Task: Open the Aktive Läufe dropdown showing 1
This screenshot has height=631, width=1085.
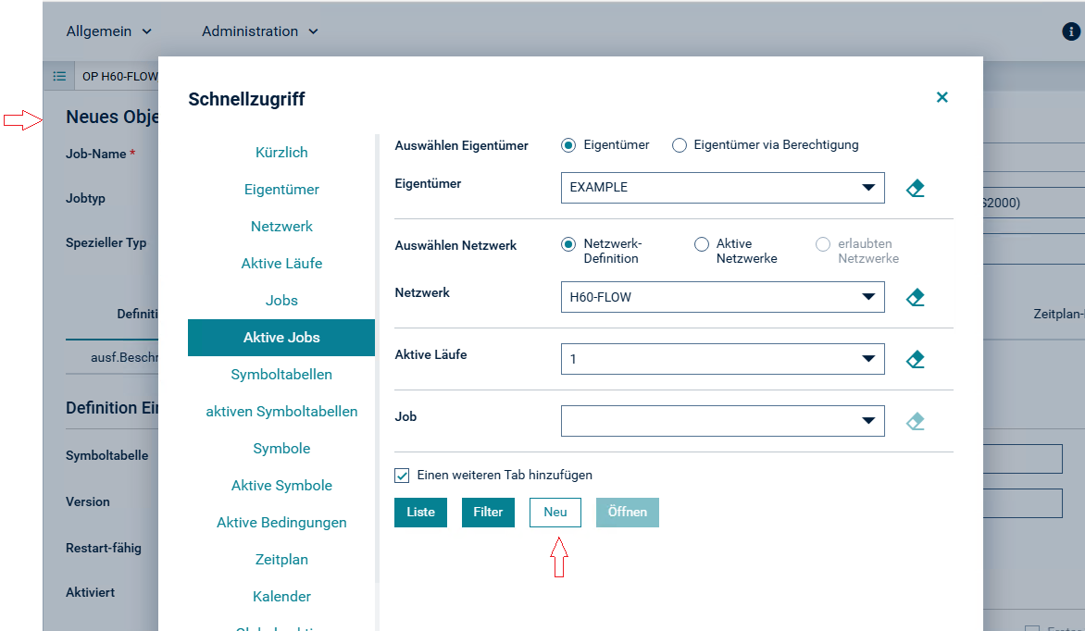Action: coord(722,359)
